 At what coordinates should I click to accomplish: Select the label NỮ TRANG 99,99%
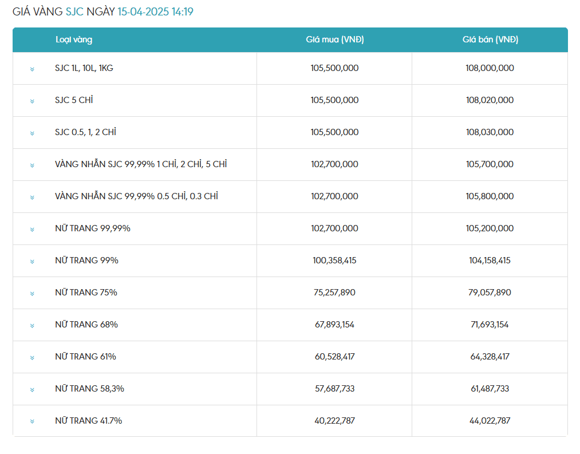93,228
